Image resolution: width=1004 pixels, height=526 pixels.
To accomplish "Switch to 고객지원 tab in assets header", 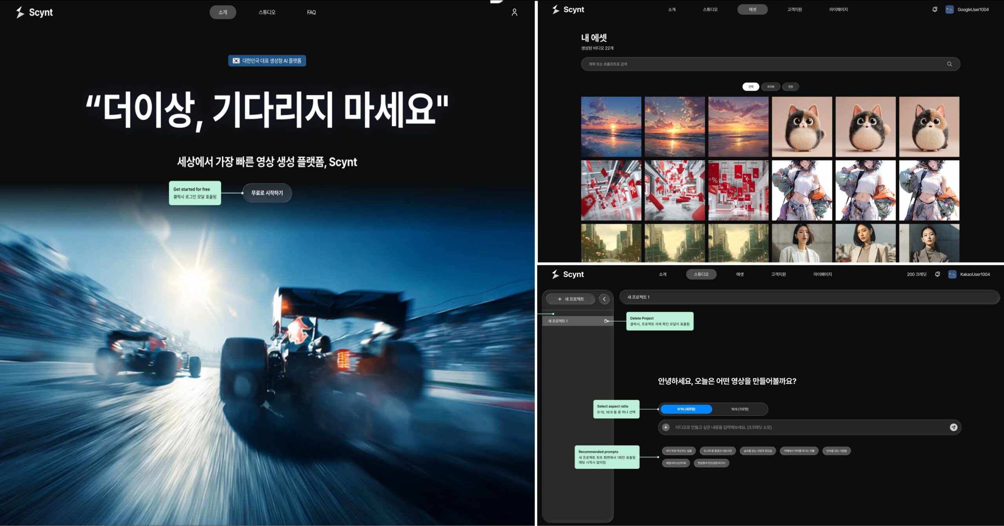I will (x=794, y=9).
